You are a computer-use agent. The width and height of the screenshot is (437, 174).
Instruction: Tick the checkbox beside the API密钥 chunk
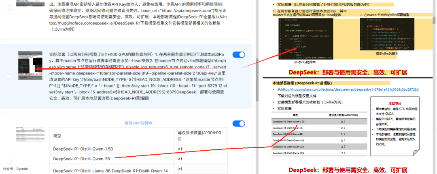pyautogui.click(x=9, y=8)
